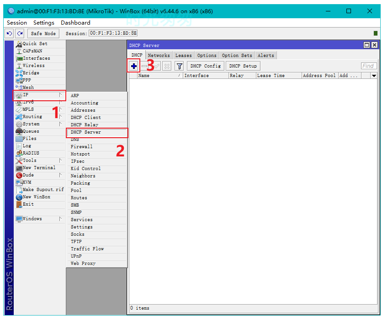The height and width of the screenshot is (321, 388).
Task: Select Pool in IP submenu
Action: (97, 191)
